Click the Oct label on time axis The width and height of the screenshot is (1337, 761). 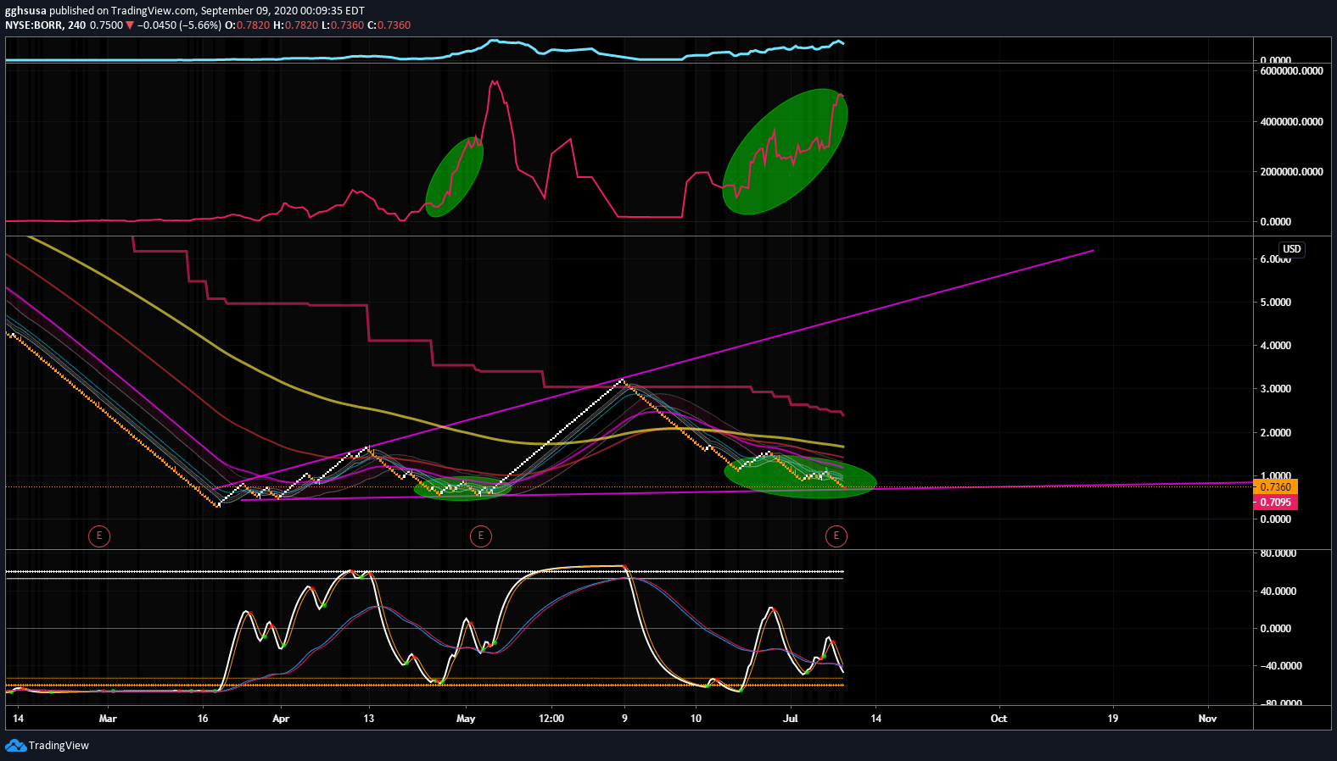coord(999,719)
